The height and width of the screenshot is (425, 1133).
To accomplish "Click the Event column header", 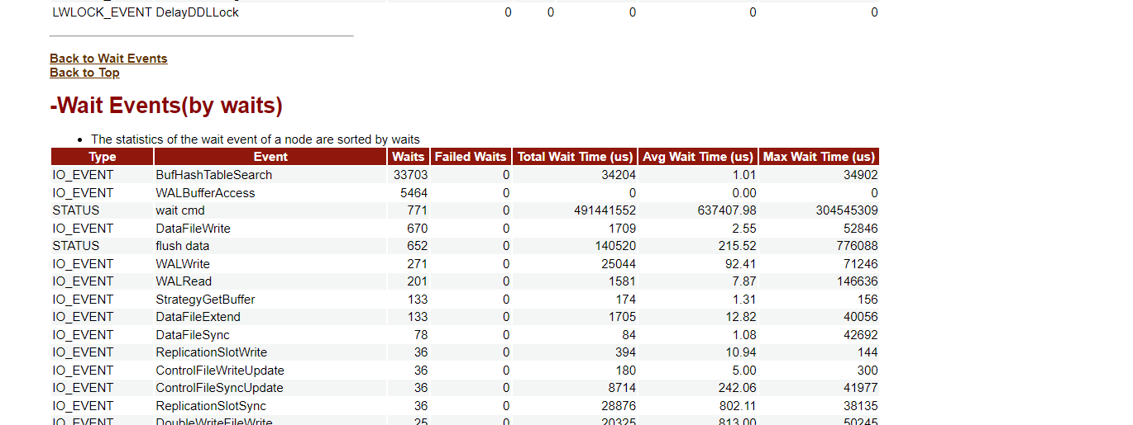I will 270,157.
